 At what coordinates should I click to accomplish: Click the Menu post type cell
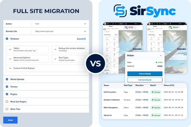[126, 108]
